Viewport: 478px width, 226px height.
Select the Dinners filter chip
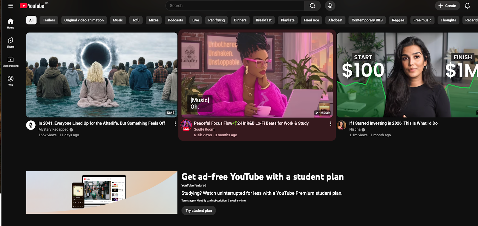coord(240,20)
